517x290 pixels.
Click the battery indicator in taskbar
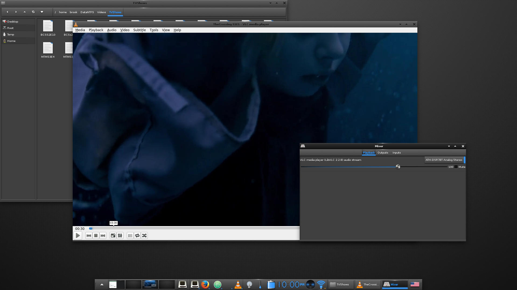[x=271, y=284]
